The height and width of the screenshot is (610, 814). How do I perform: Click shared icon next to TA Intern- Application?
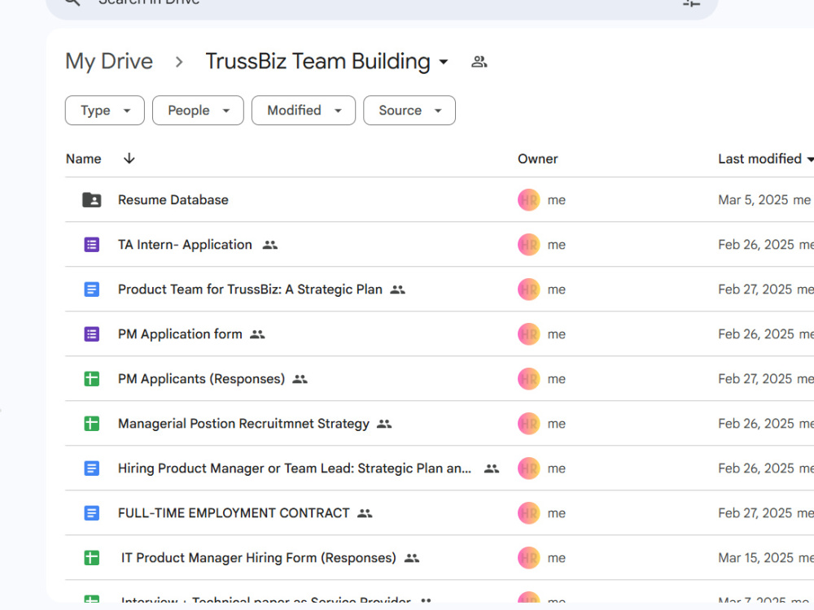(270, 245)
